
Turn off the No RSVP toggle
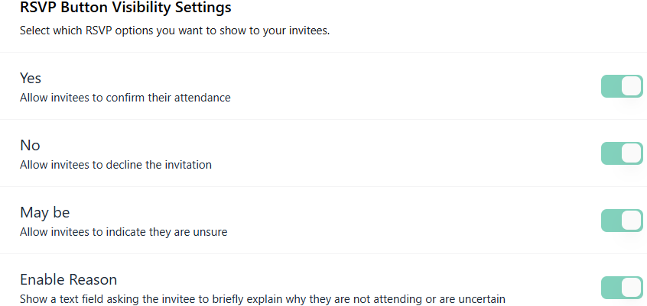[x=622, y=153]
